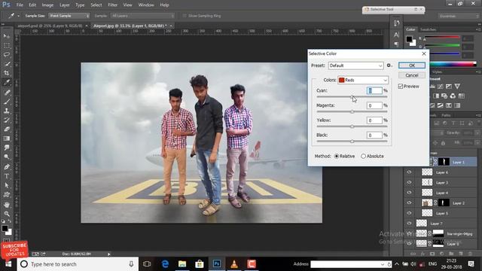Select the Path Selection tool
This screenshot has height=271, width=482.
7,185
